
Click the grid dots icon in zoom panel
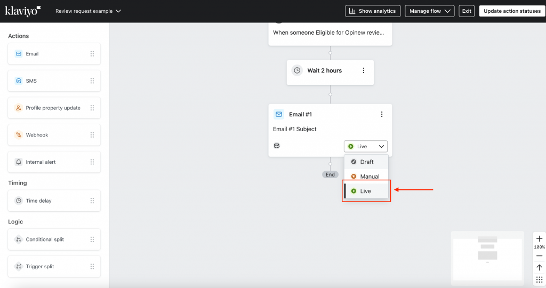point(539,279)
